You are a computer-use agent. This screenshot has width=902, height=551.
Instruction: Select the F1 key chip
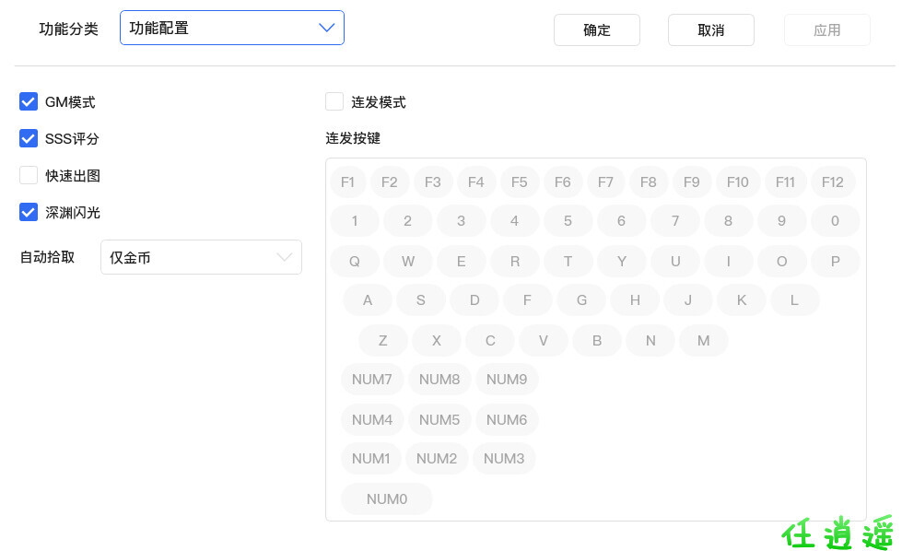[x=347, y=182]
